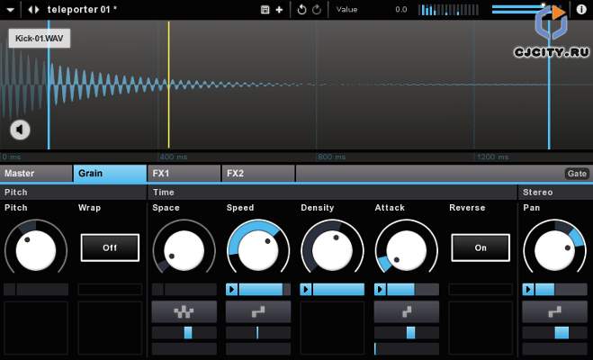Toggle the Wrap Off button
The width and height of the screenshot is (593, 360).
(x=110, y=247)
